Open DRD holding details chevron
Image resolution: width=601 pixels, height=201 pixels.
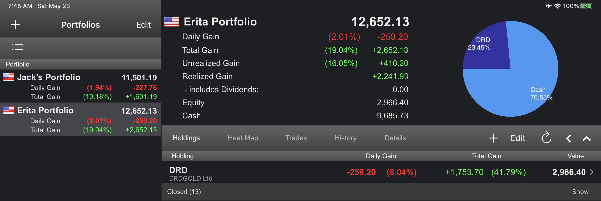click(592, 172)
